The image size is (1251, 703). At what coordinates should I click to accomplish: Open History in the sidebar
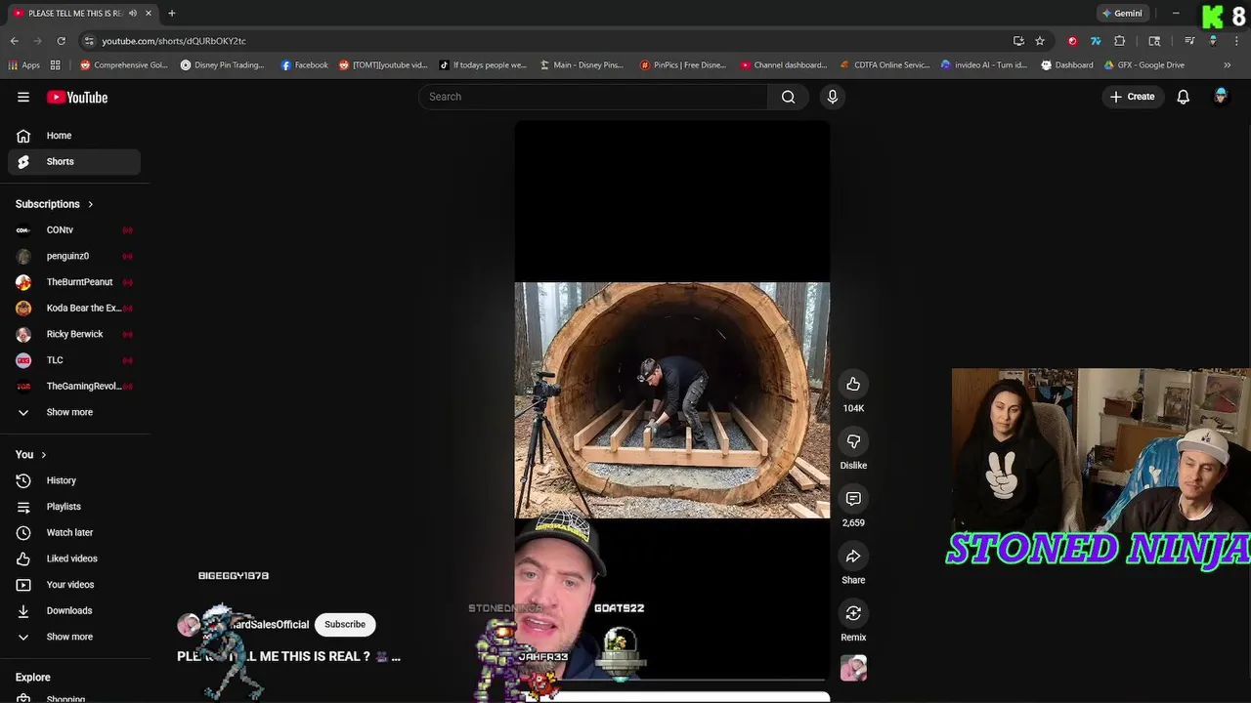74,480
